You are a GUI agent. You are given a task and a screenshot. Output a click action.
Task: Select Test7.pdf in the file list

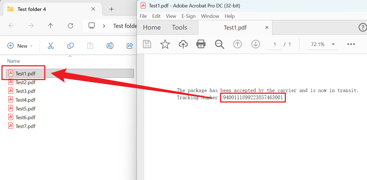(x=26, y=126)
